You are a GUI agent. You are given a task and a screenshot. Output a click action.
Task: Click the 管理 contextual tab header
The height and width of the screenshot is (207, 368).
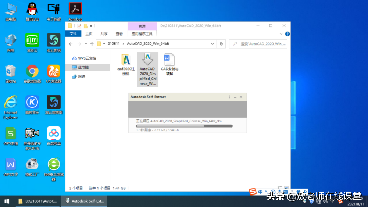tap(142, 26)
